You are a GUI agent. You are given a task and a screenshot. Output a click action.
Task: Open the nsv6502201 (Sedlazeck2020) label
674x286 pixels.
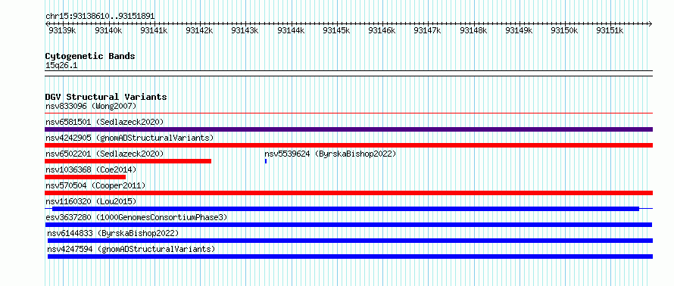coord(105,154)
